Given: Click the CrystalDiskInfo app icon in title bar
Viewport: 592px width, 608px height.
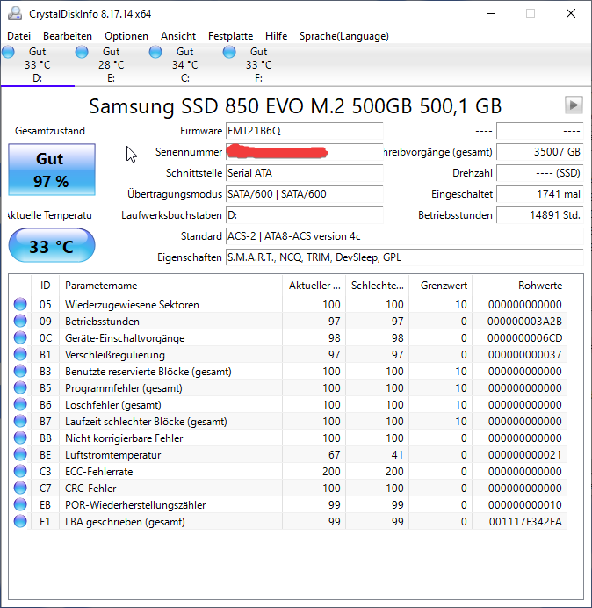Looking at the screenshot, I should click(15, 13).
